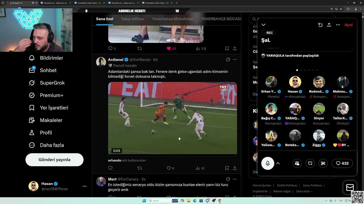This screenshot has height=204, width=364.
Task: Open Bildirimler notifications in sidebar
Action: click(46, 58)
